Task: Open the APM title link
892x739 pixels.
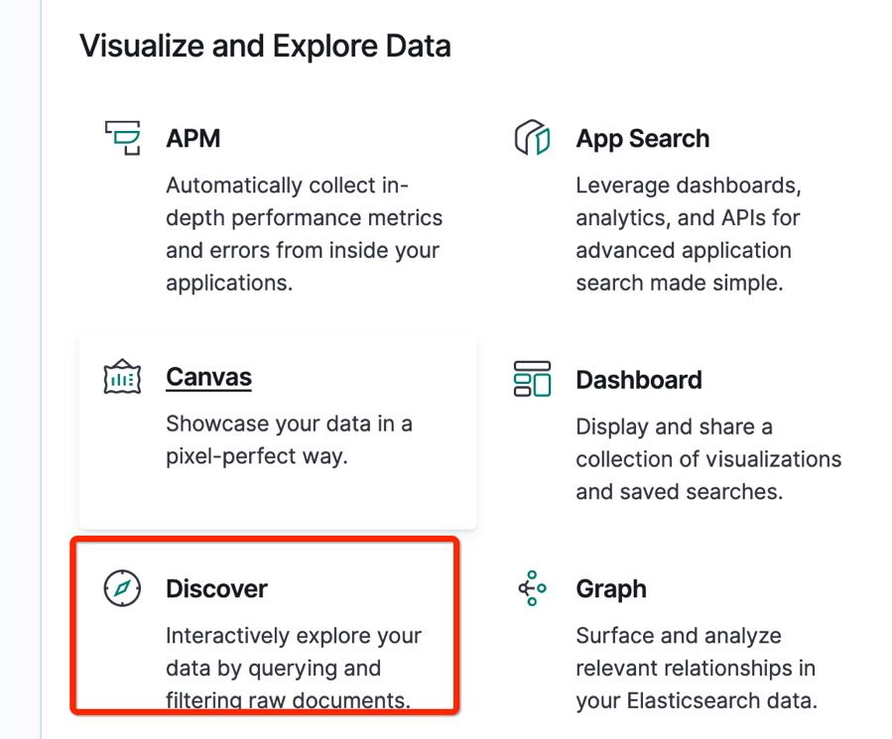Action: click(x=192, y=138)
